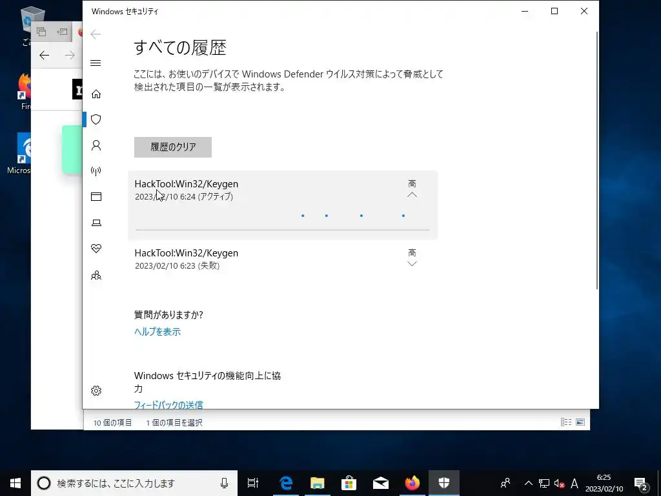Open Firefox from the taskbar

412,483
